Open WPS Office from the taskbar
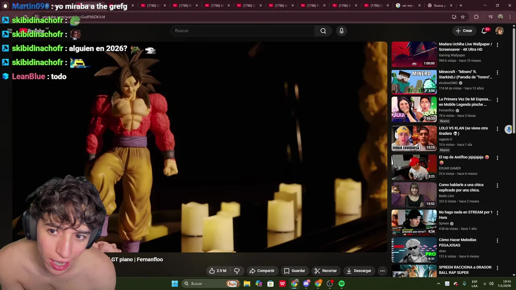This screenshot has width=516, height=290. (x=283, y=284)
